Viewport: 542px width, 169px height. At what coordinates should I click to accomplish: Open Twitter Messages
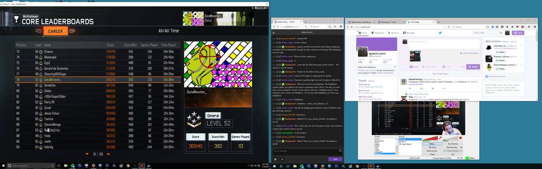(x=409, y=33)
